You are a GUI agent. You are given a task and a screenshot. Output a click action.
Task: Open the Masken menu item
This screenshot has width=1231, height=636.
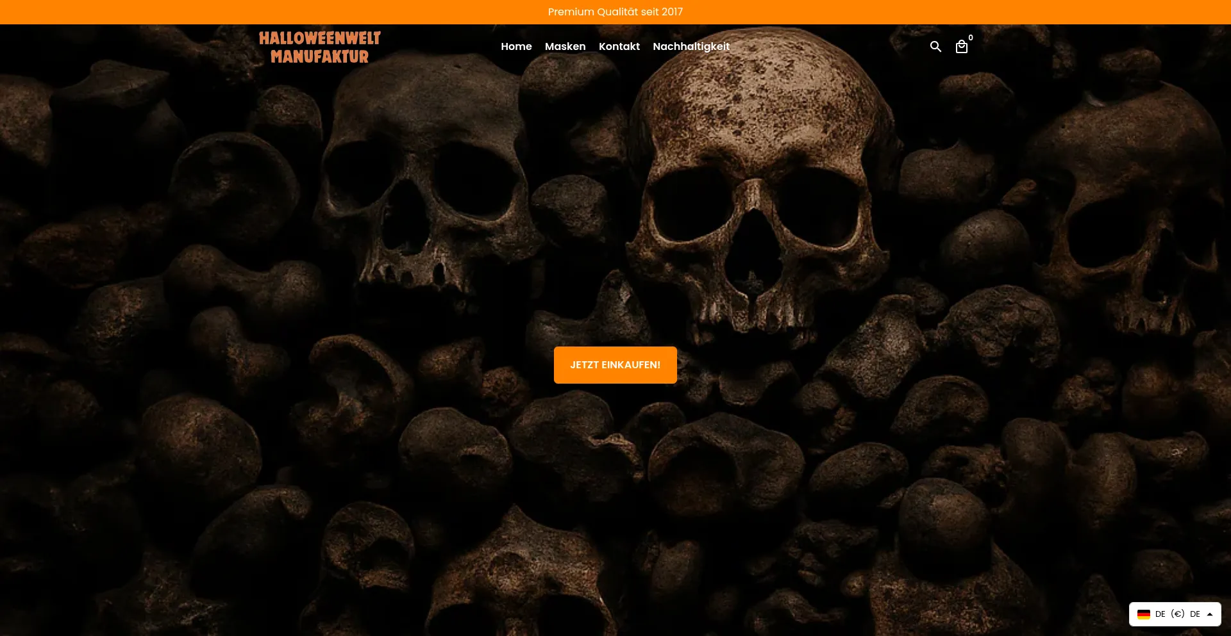[x=565, y=47]
